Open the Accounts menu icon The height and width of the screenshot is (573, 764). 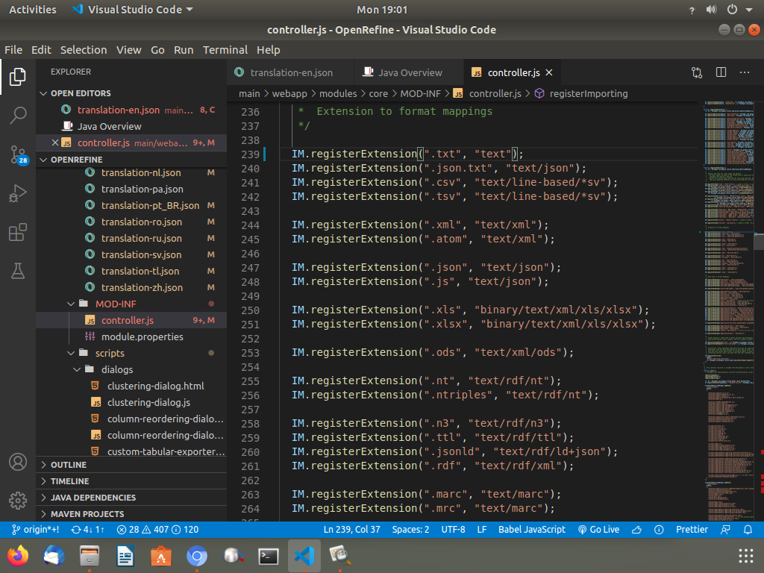click(18, 461)
